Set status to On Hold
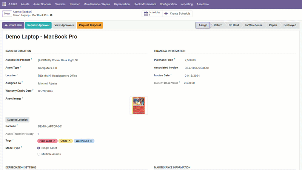302x170 pixels. pos(234,25)
